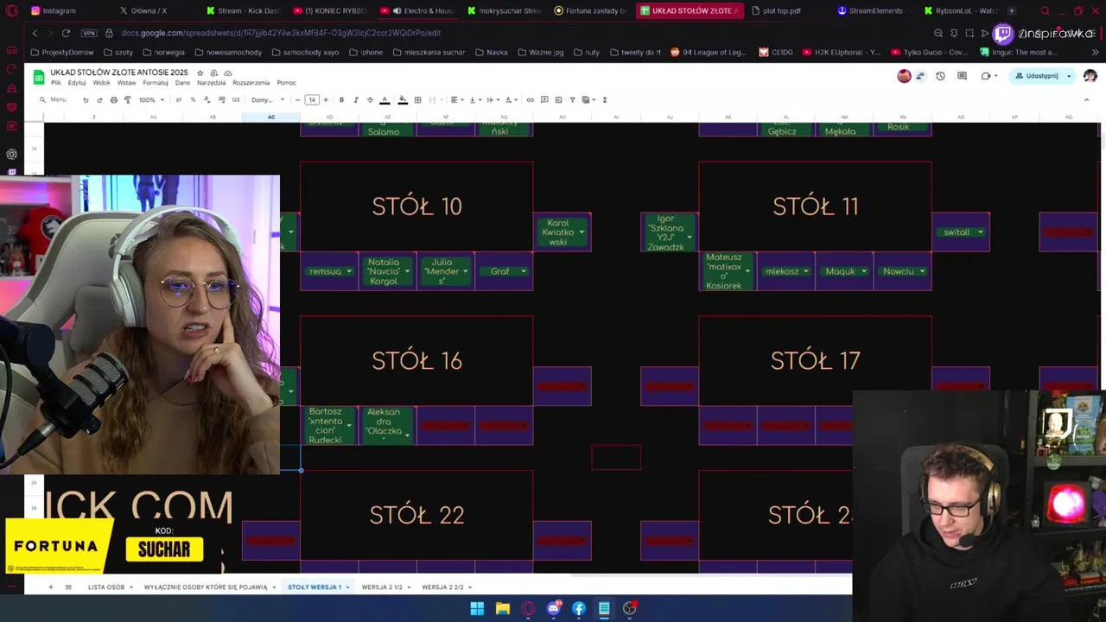Apply percent number format
Viewport: 1106px width, 622px height.
(x=193, y=100)
